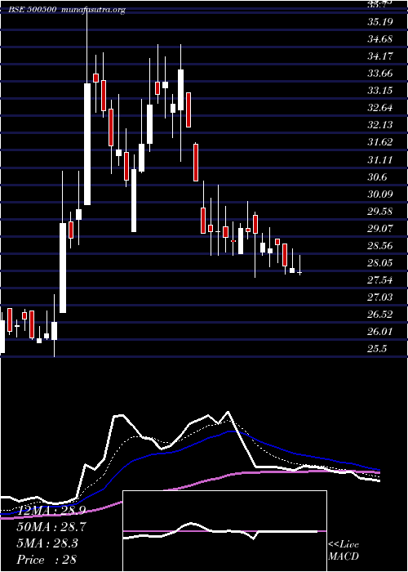408x572 pixels.
Task: Click the 34.17 price axis label
Action: pyautogui.click(x=380, y=56)
